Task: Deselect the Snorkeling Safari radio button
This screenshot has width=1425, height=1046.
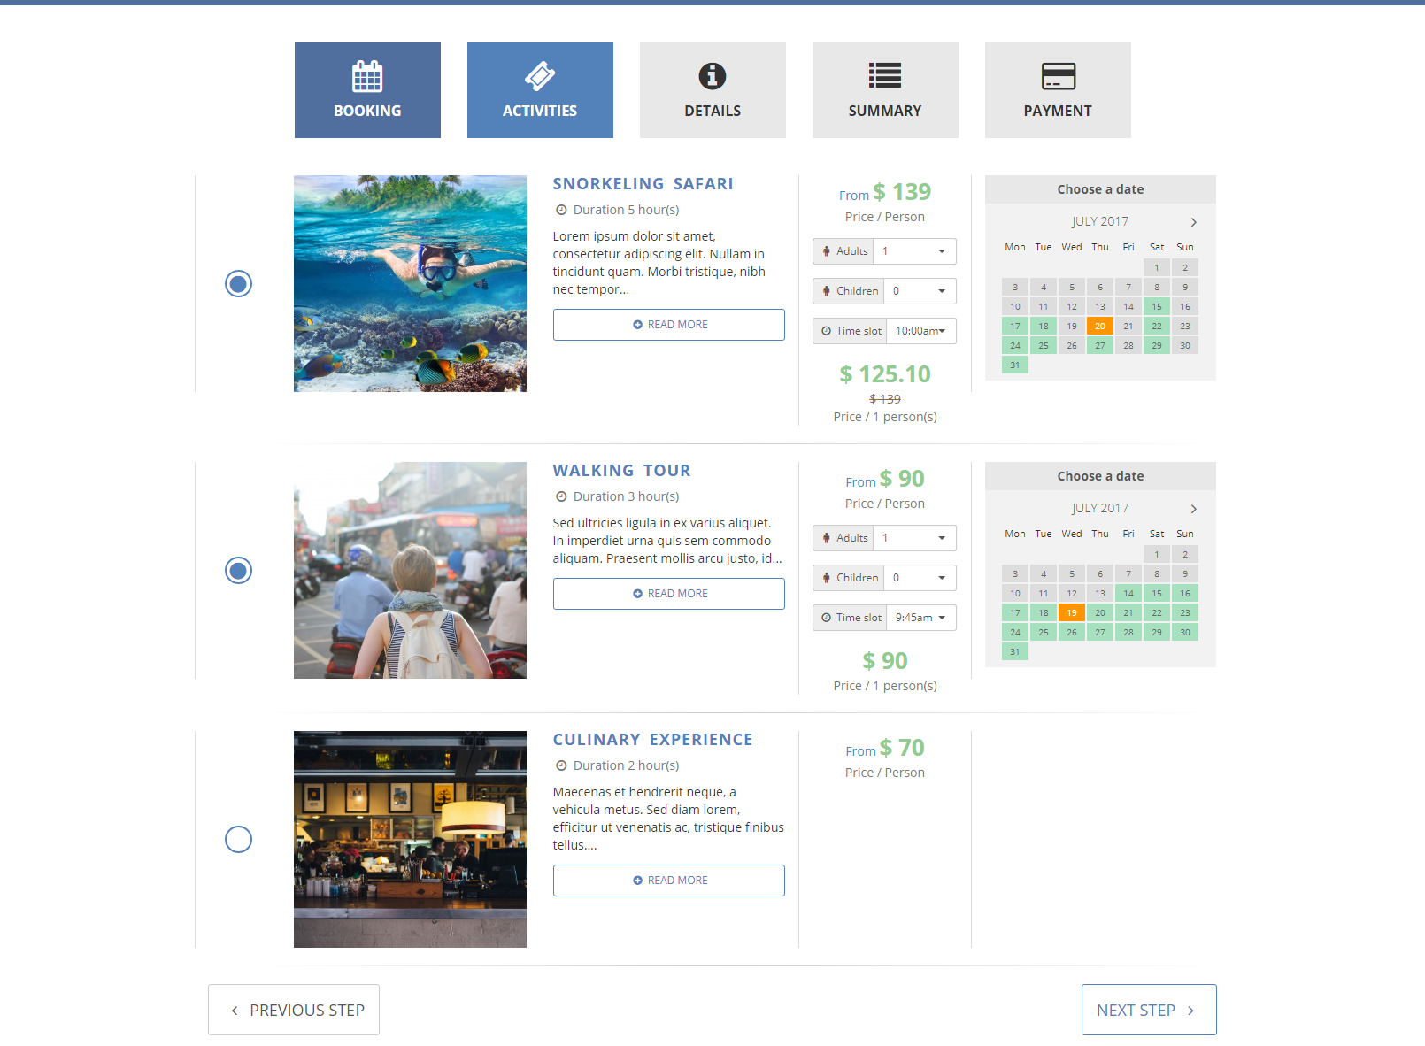Action: coord(238,283)
